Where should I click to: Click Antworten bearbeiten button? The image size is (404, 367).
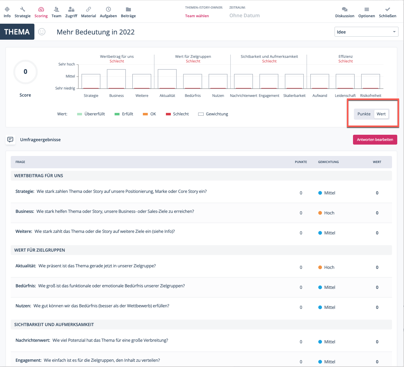pos(375,140)
